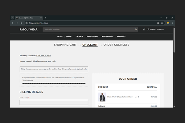Click the site info icon in address bar
This screenshot has width=185, height=123.
coord(27,23)
